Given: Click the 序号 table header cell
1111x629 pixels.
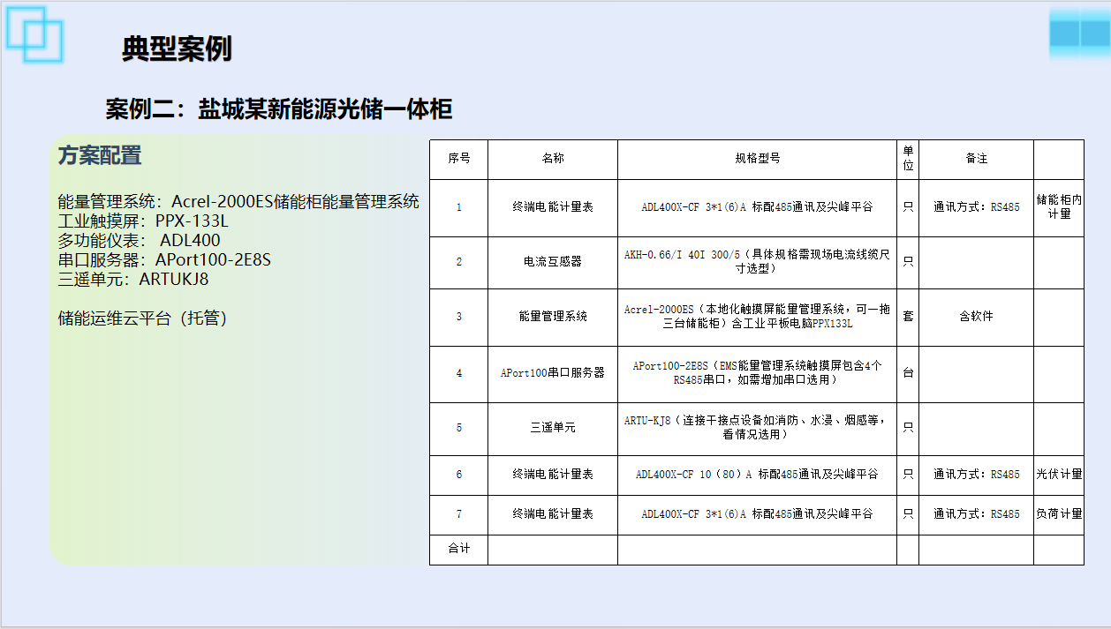Looking at the screenshot, I should [x=458, y=159].
